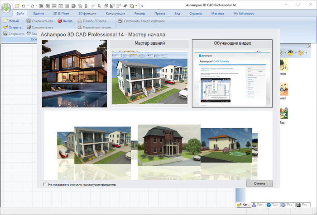The height and width of the screenshot is (215, 317).
Task: Click the Сохранить в виде картинки icon
Action: (120, 21)
